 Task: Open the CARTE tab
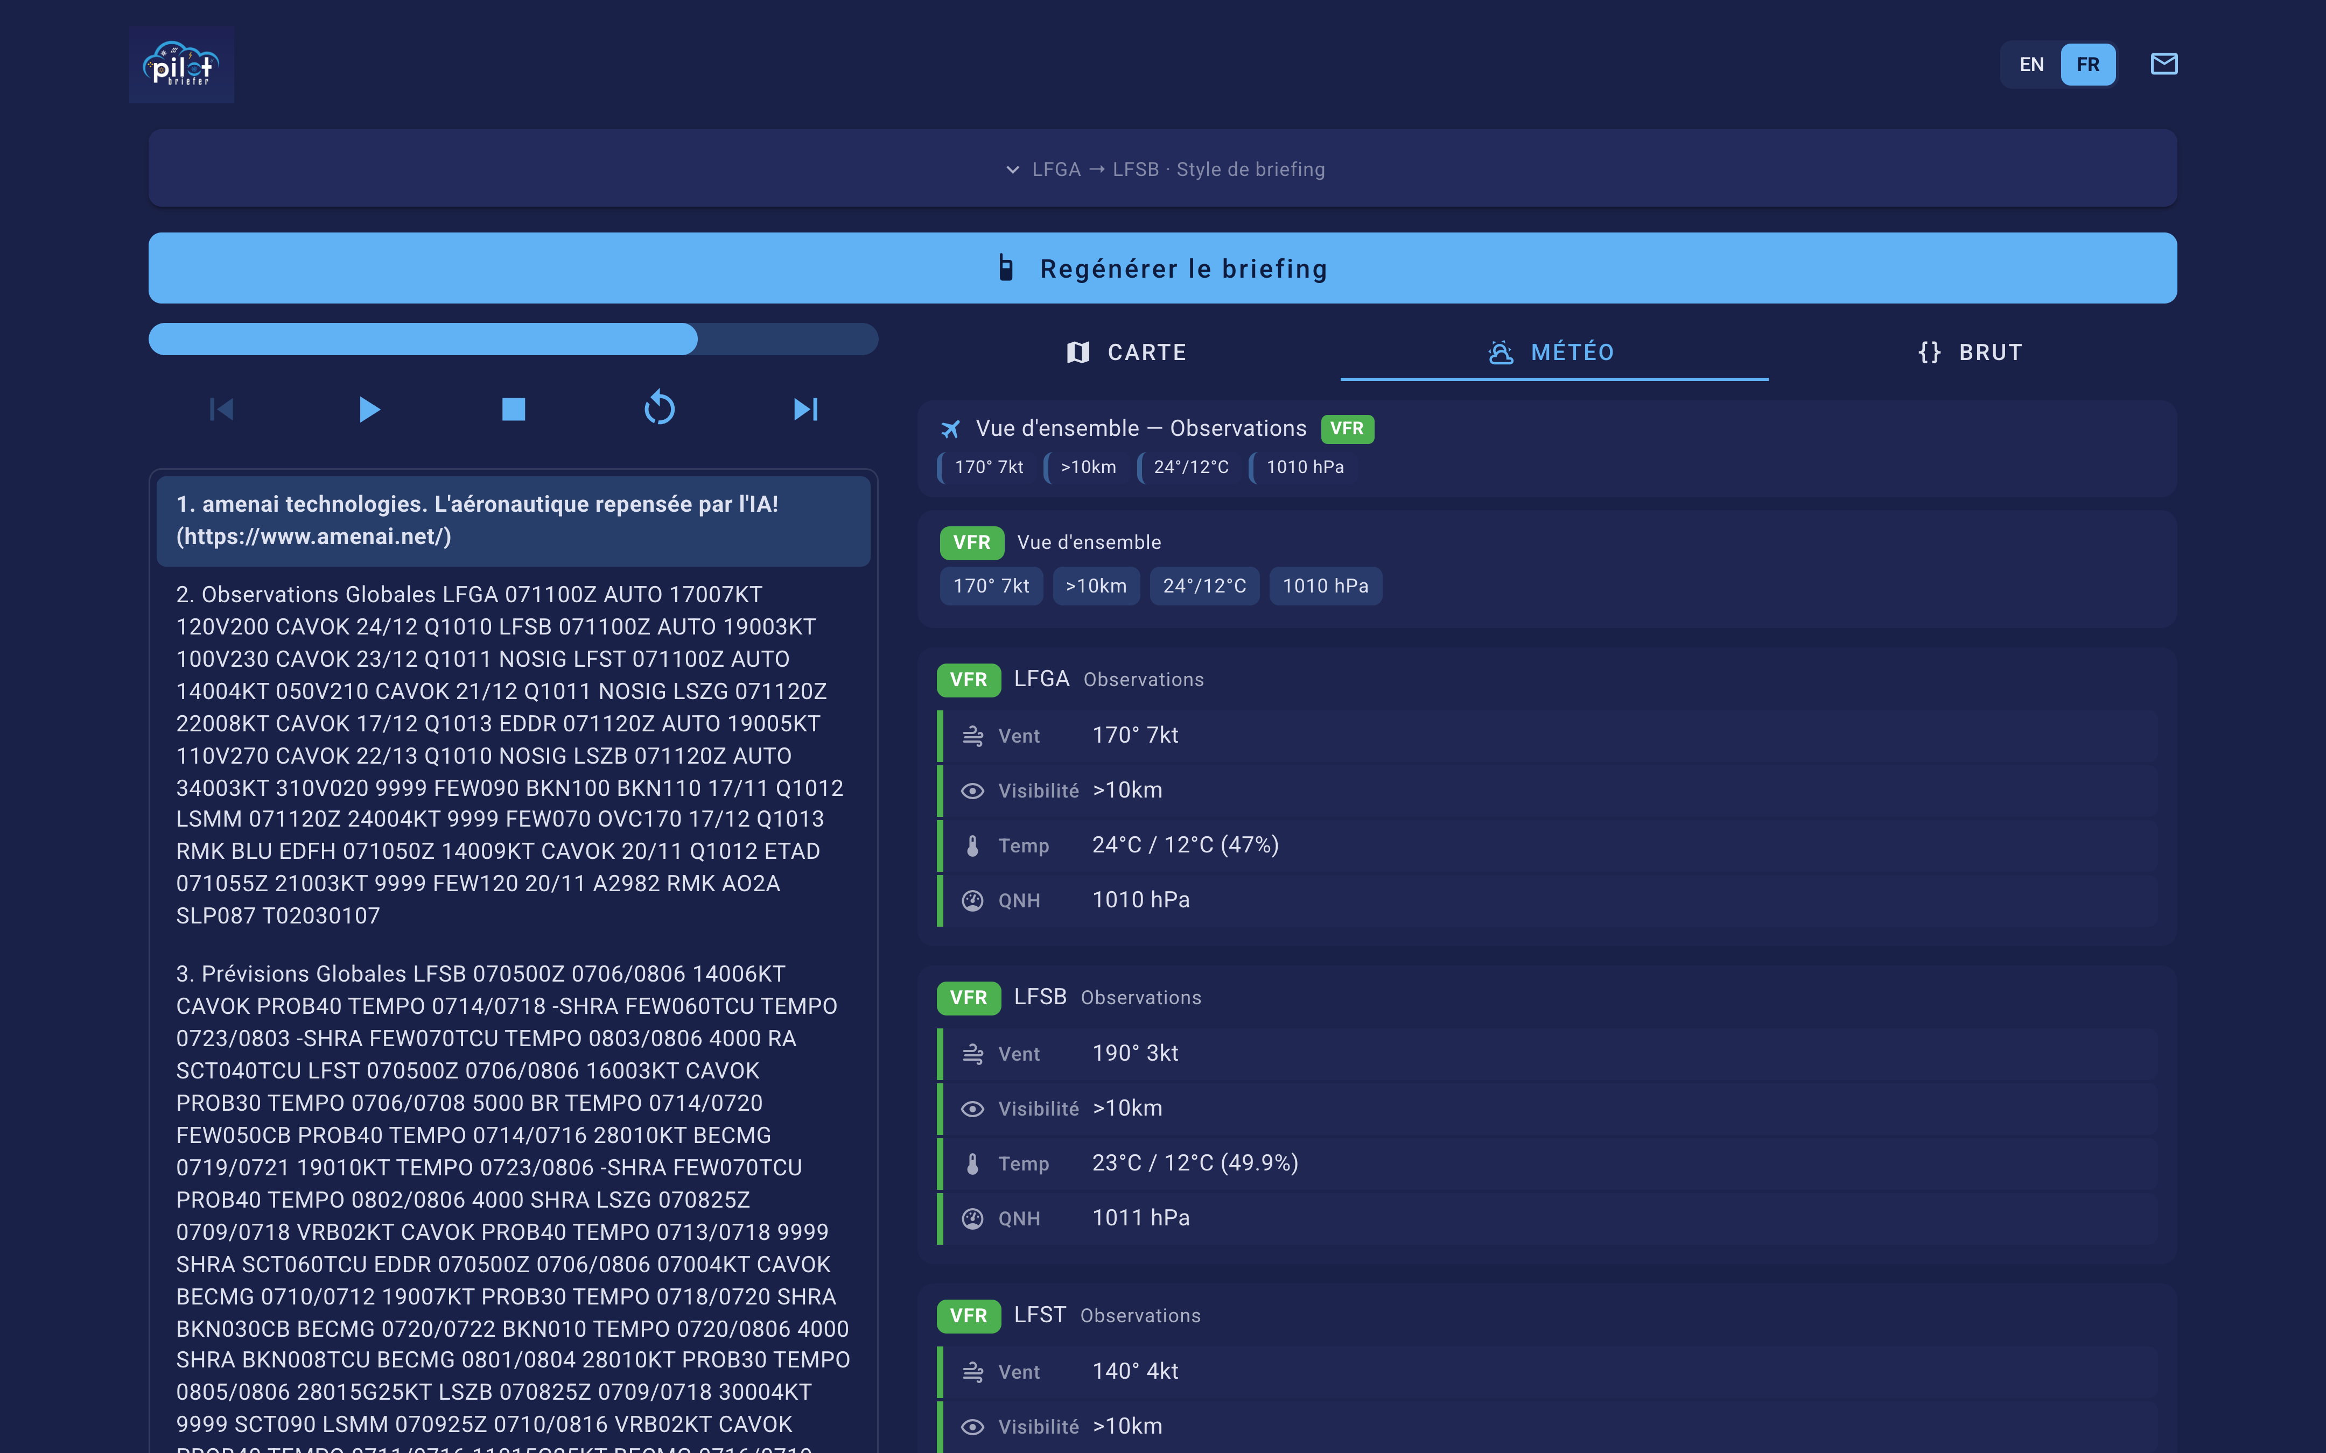click(1126, 352)
